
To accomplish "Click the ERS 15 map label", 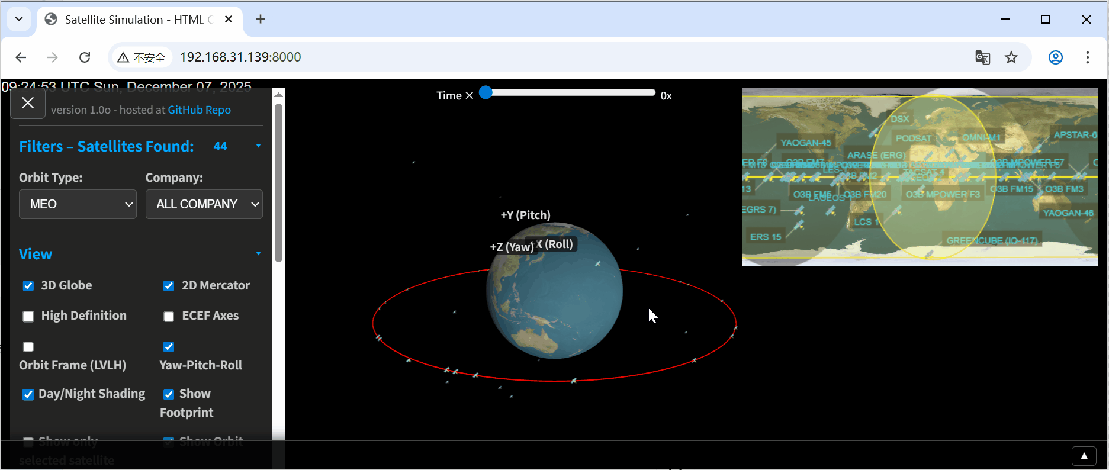I will click(766, 237).
